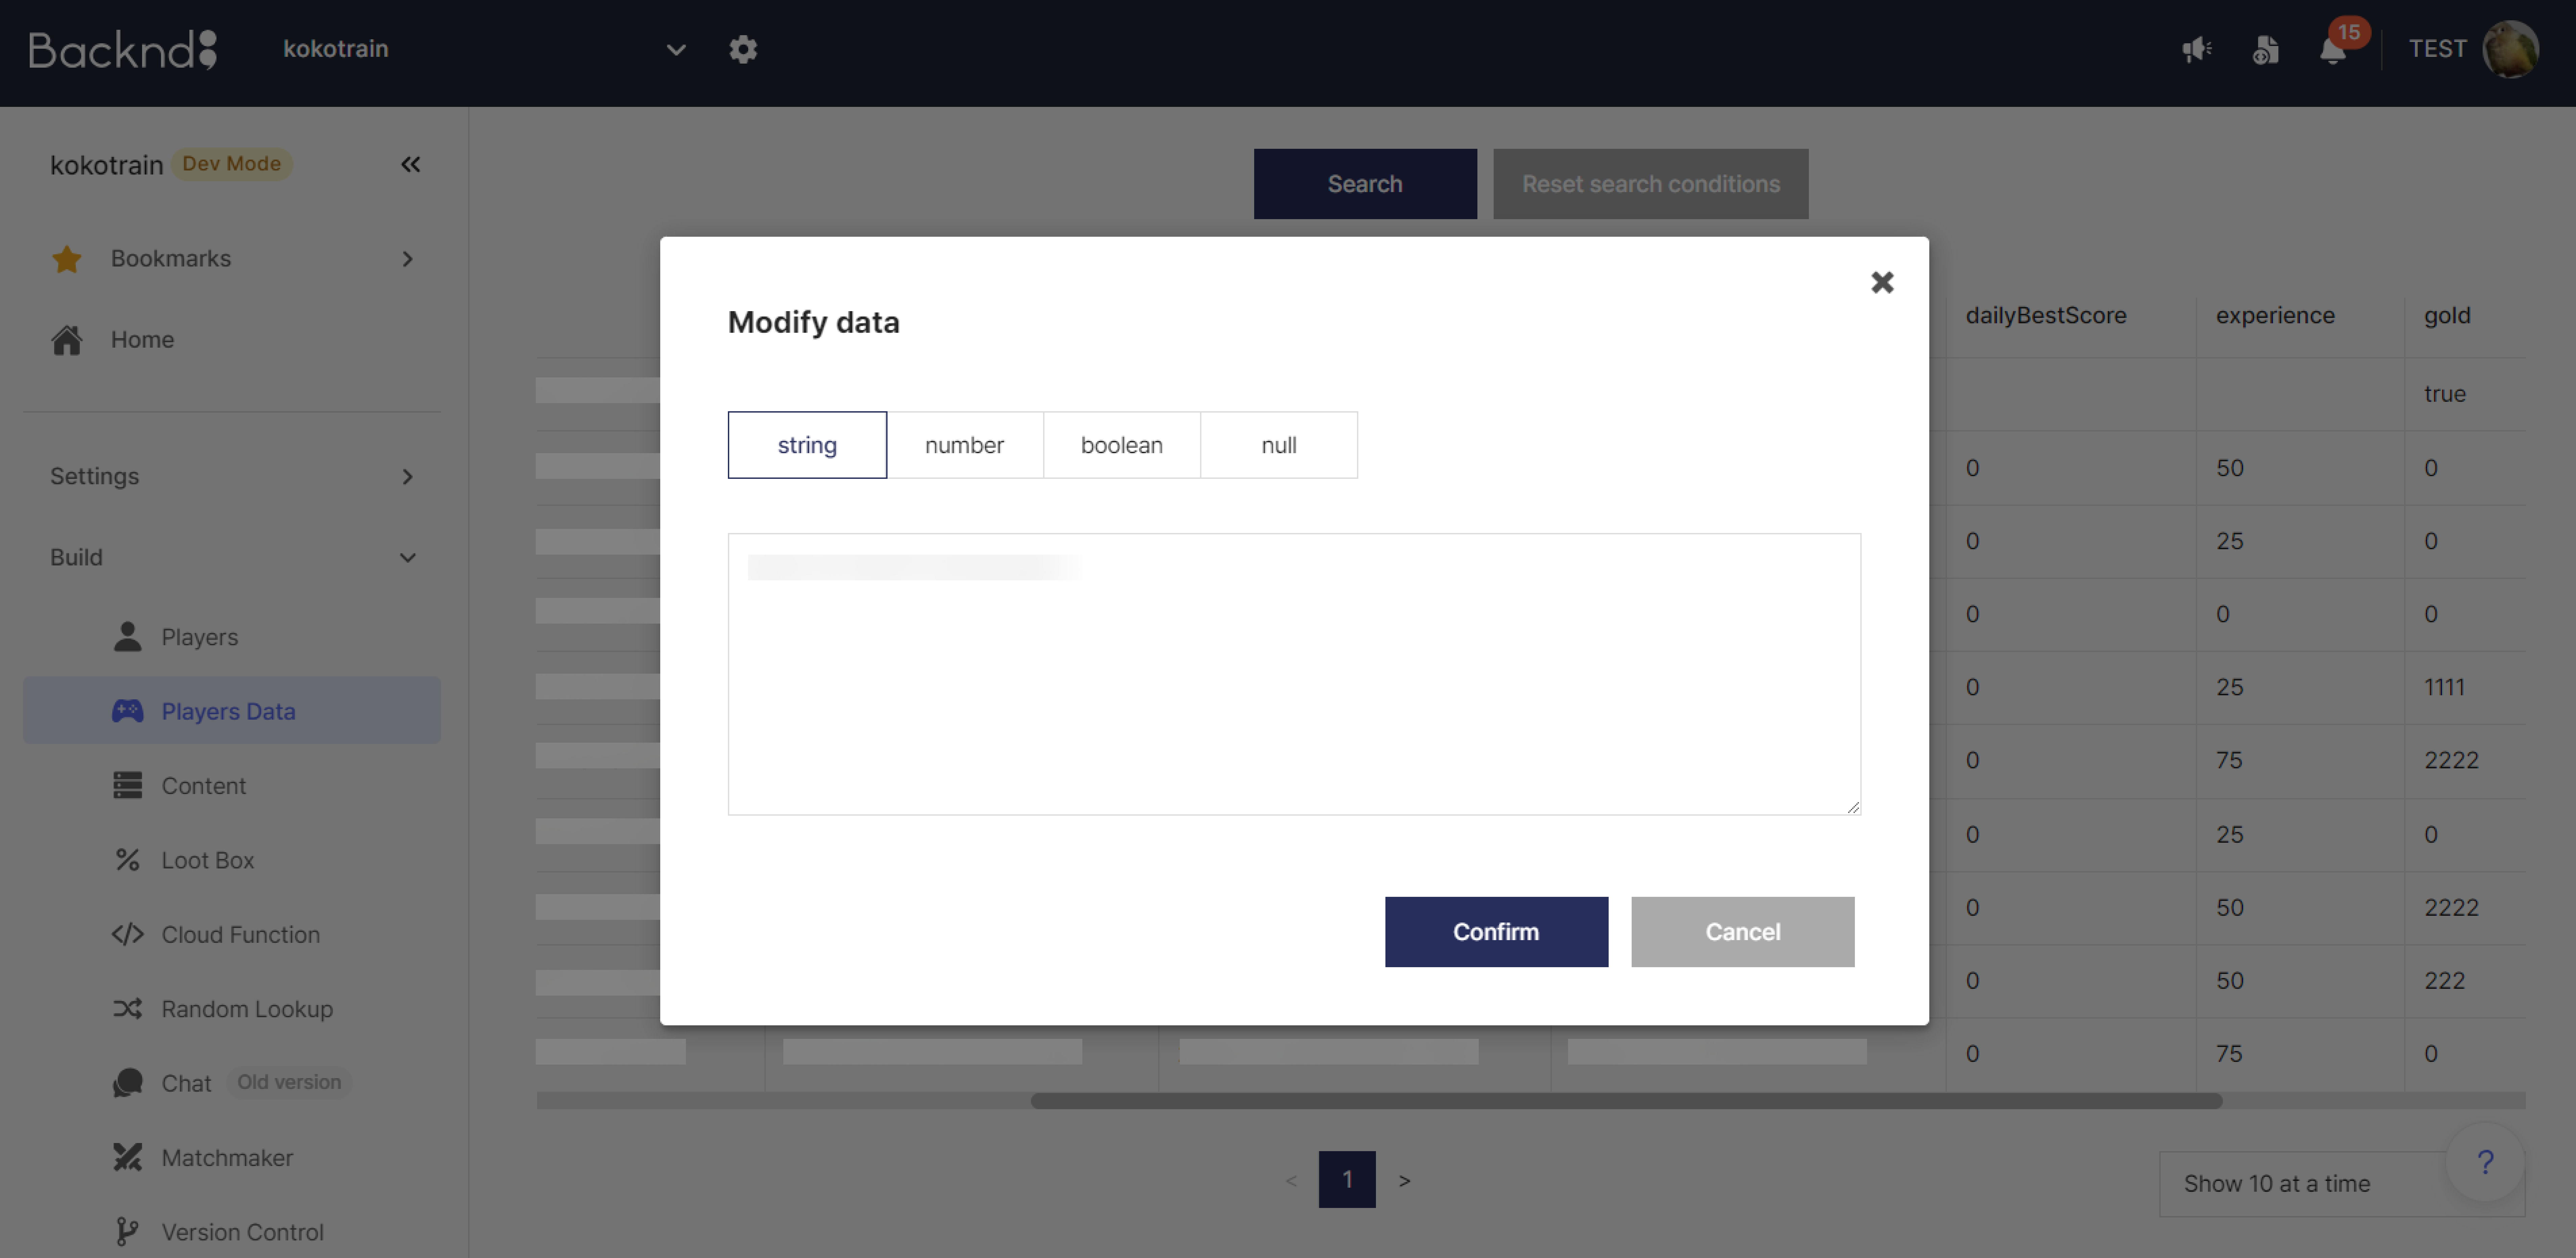This screenshot has height=1258, width=2576.
Task: Open project settings gear icon
Action: point(743,49)
